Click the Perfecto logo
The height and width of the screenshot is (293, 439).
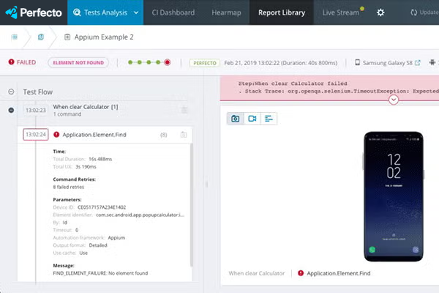coord(34,12)
